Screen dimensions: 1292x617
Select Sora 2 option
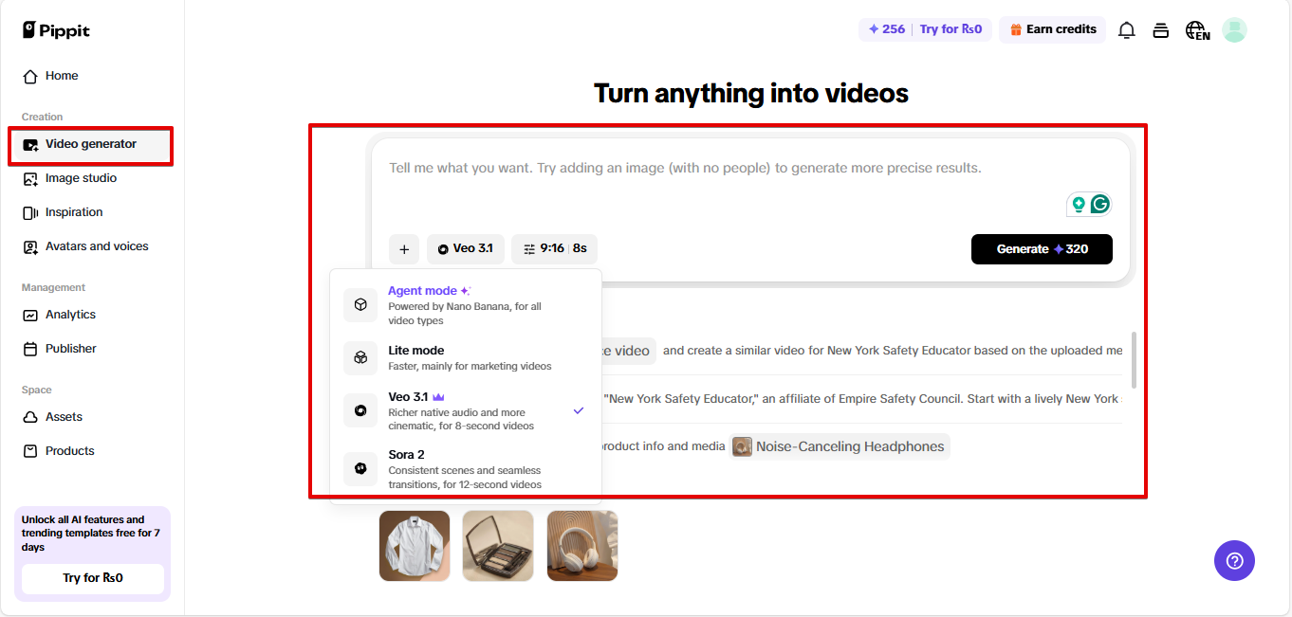pos(466,469)
